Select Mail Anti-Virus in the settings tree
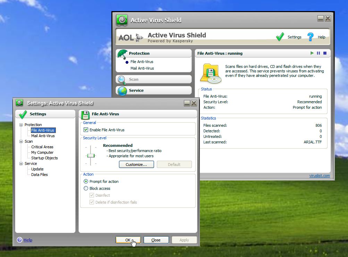Image resolution: width=348 pixels, height=257 pixels. 43,136
